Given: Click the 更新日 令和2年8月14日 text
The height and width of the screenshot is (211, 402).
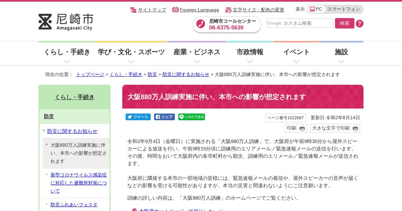Looking at the screenshot, I should point(335,118).
